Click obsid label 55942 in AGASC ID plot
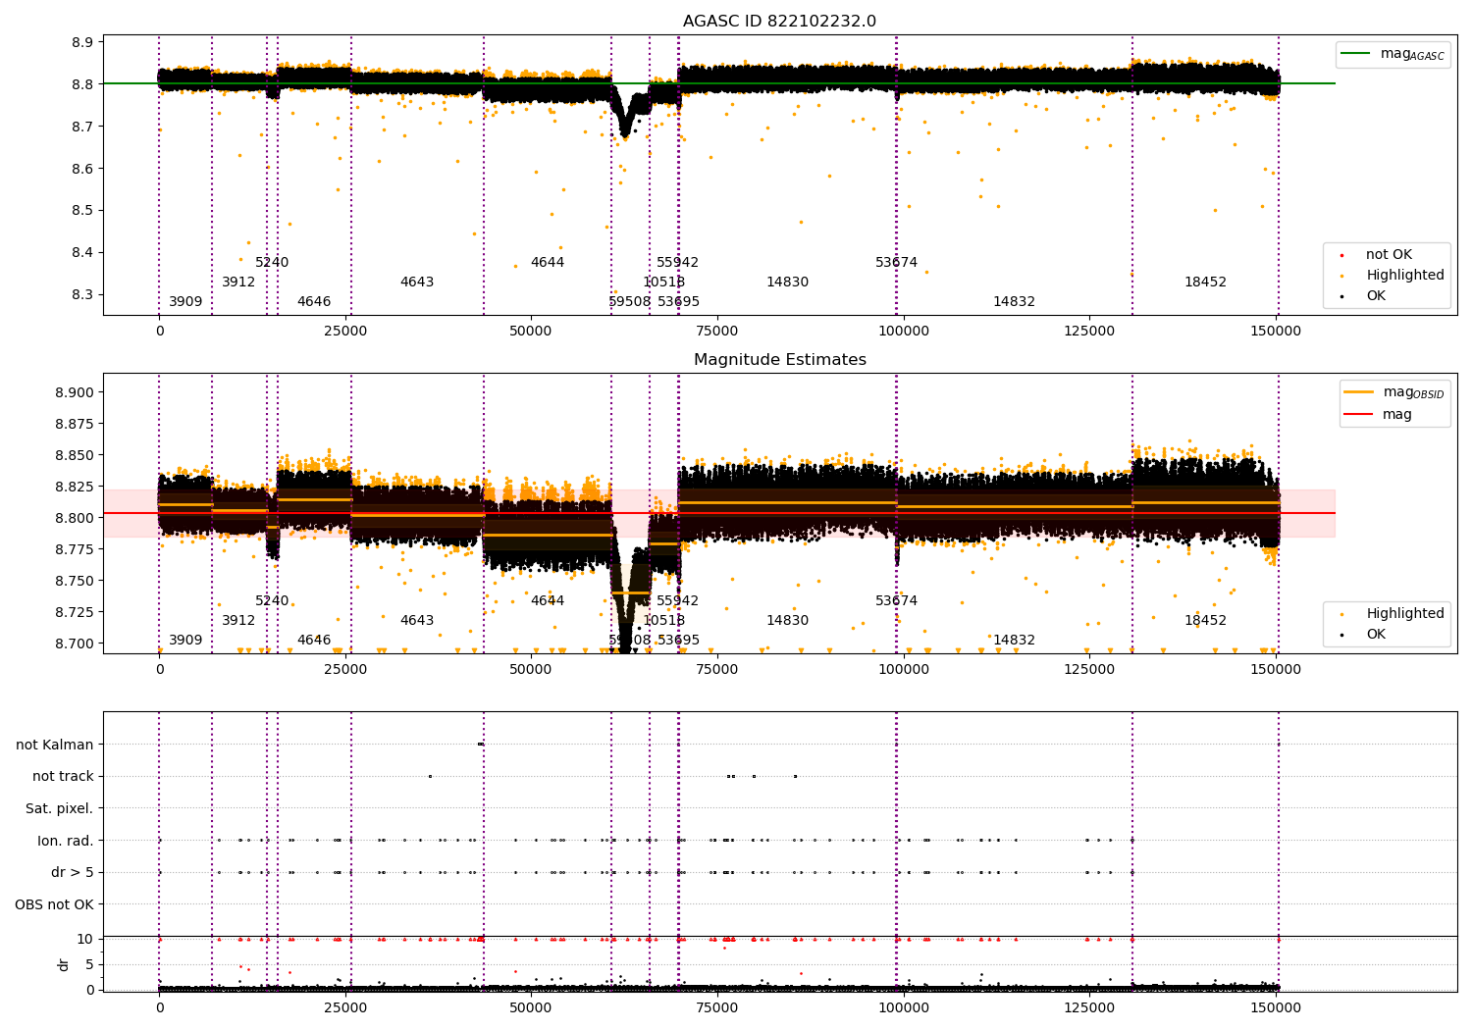Image resolution: width=1472 pixels, height=1030 pixels. coord(678,262)
